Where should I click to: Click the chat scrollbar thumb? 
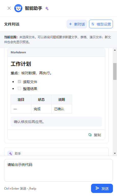(115, 71)
